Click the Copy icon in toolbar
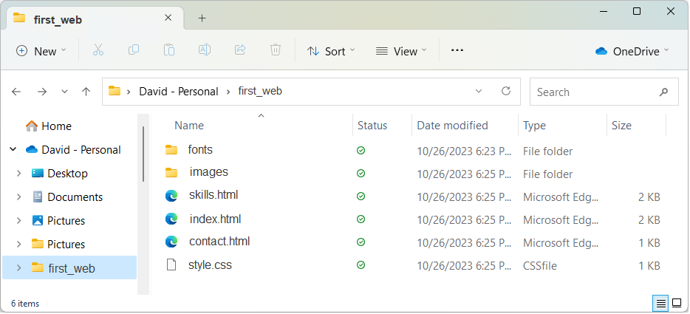The height and width of the screenshot is (314, 690). click(x=134, y=50)
